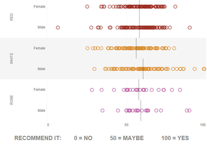The width and height of the screenshot is (207, 147).
Task: Click the "50 = MAYBE" legend text
Action: (127, 138)
